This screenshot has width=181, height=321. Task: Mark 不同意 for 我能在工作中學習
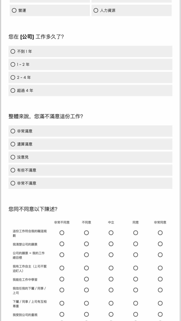(x=86, y=279)
